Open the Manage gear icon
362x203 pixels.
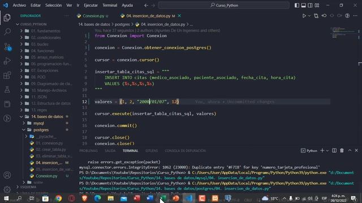(x=7, y=189)
